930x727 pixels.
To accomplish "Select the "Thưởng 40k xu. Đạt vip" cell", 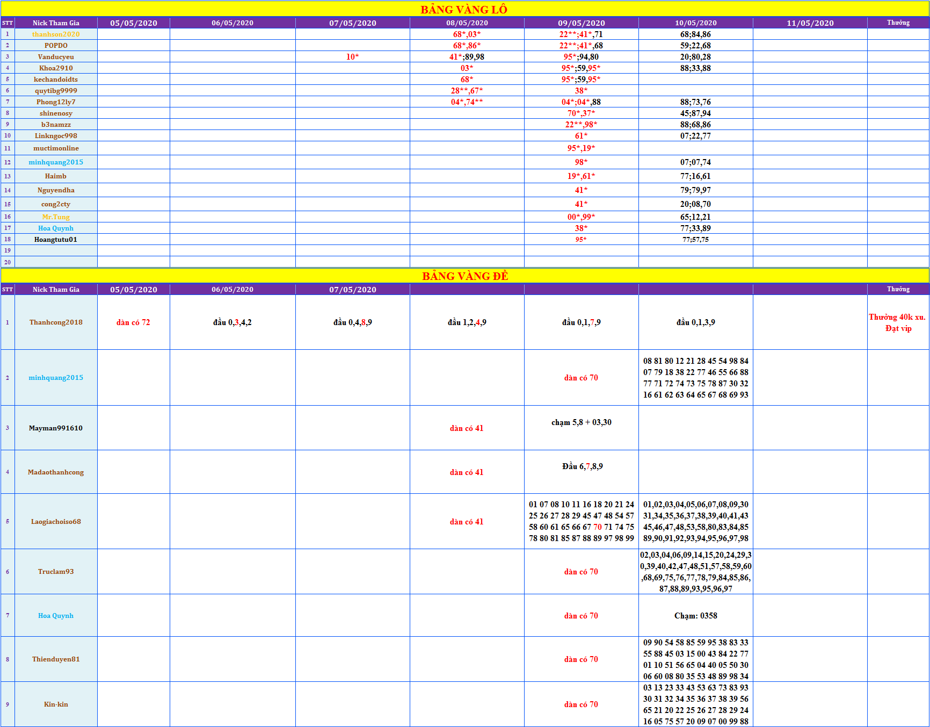I will coord(898,322).
